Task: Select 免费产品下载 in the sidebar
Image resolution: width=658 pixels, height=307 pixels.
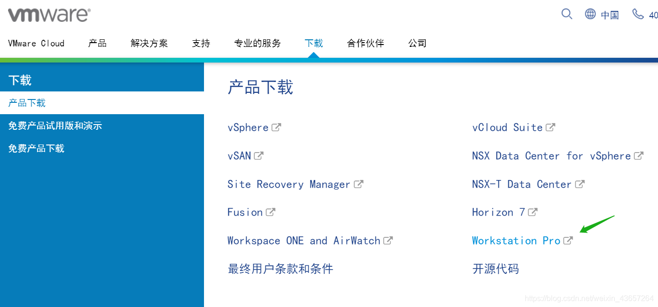Action: pos(102,148)
